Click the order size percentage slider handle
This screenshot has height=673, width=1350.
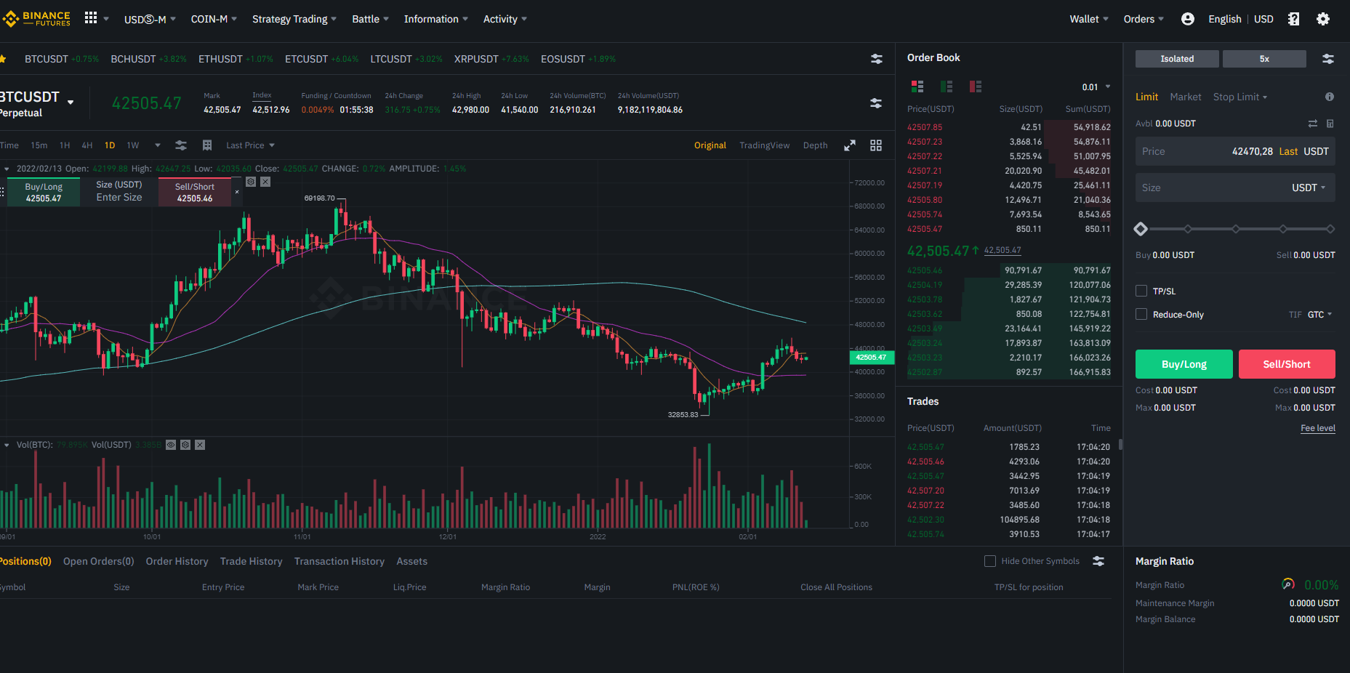[x=1141, y=229]
